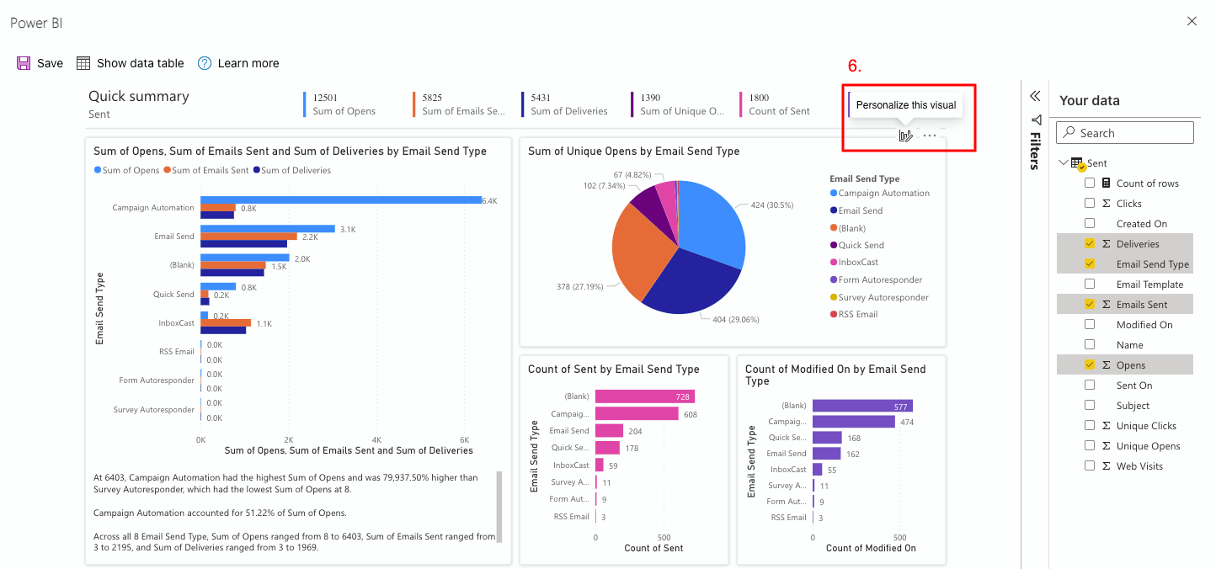Enable the Web Visits checkbox
The height and width of the screenshot is (569, 1216).
[x=1090, y=466]
